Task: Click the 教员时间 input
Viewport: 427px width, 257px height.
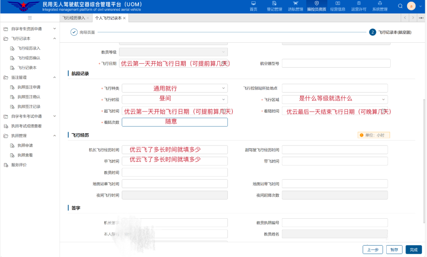Action: [x=175, y=172]
